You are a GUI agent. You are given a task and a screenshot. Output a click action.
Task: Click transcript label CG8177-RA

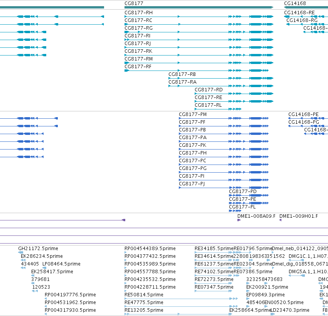(182, 82)
